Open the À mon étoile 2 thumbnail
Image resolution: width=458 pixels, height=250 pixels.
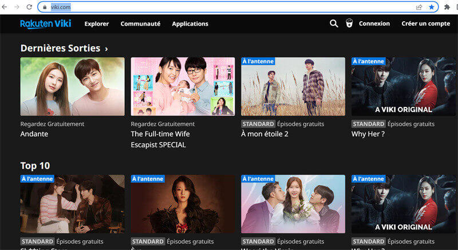293,86
